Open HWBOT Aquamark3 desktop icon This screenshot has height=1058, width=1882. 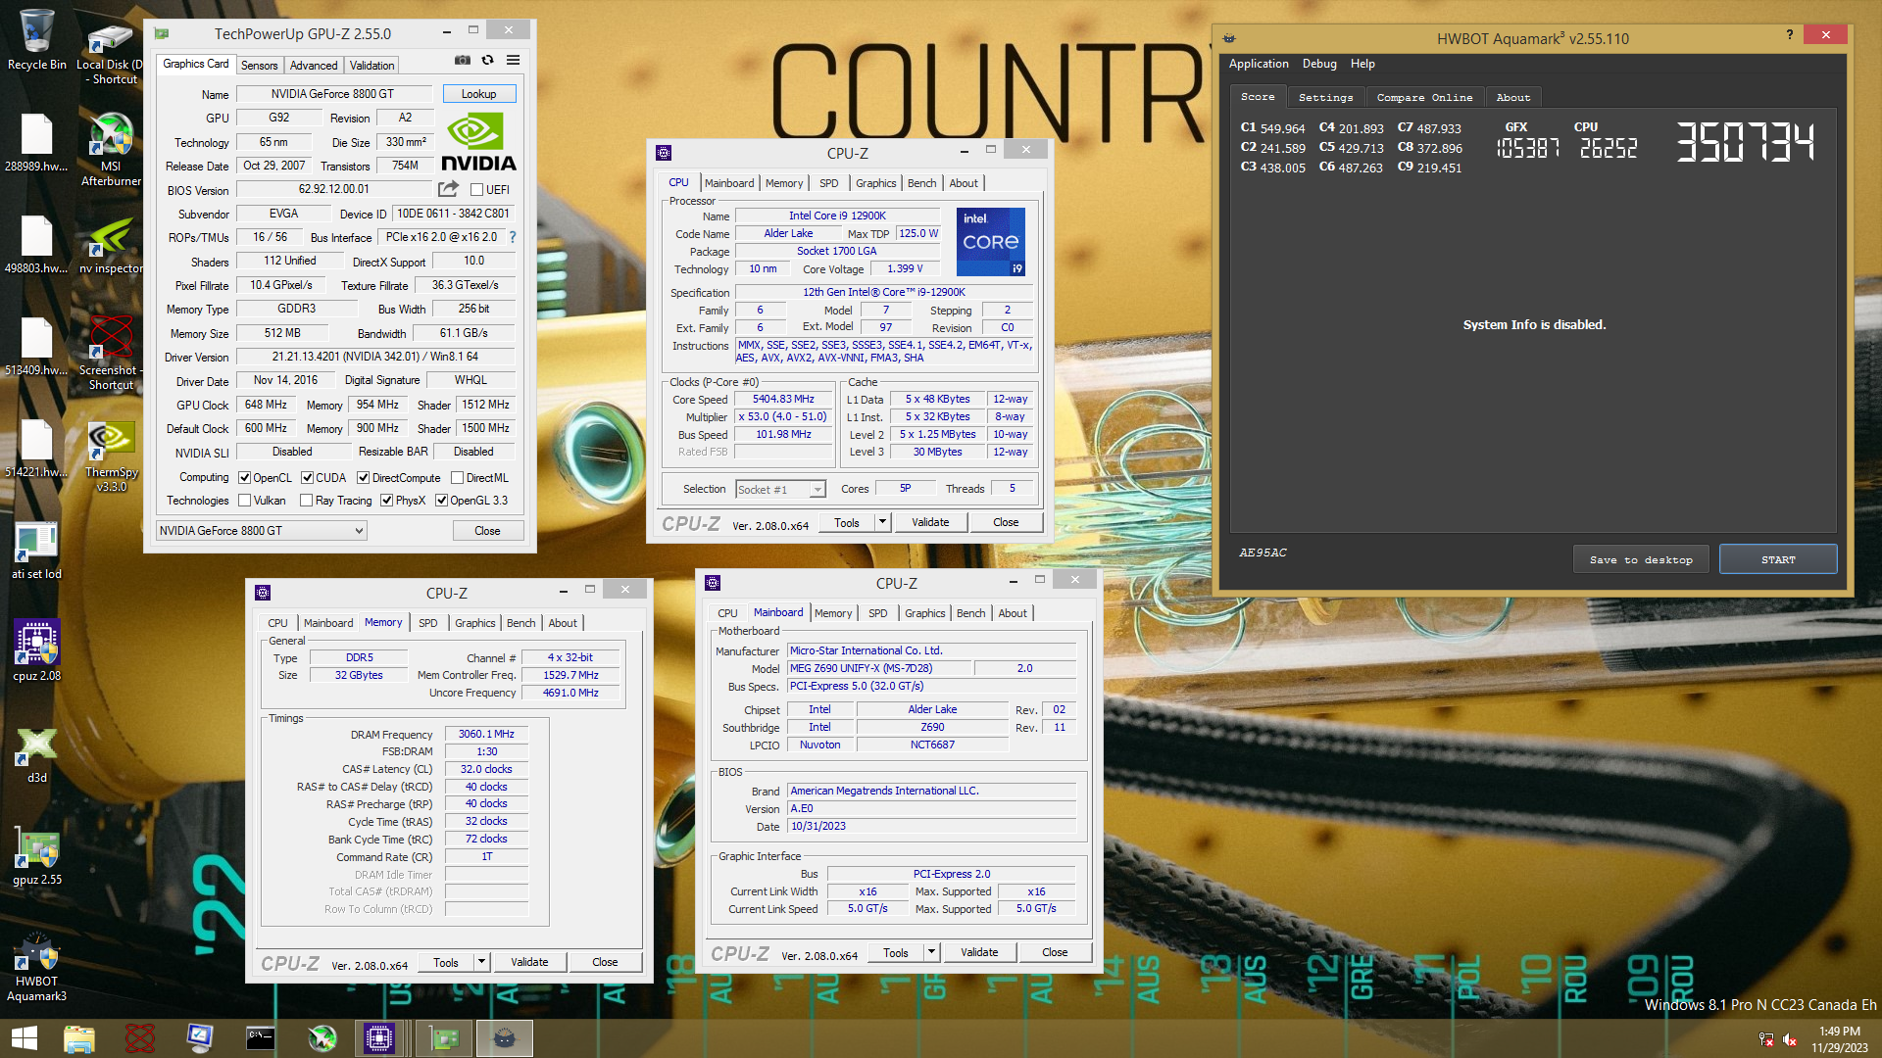(x=37, y=965)
